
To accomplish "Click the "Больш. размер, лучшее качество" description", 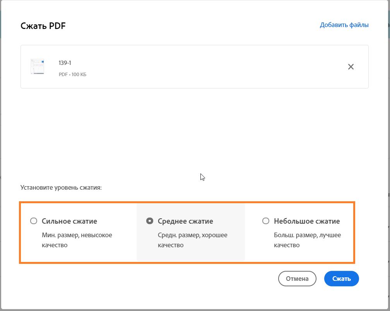I will [307, 240].
